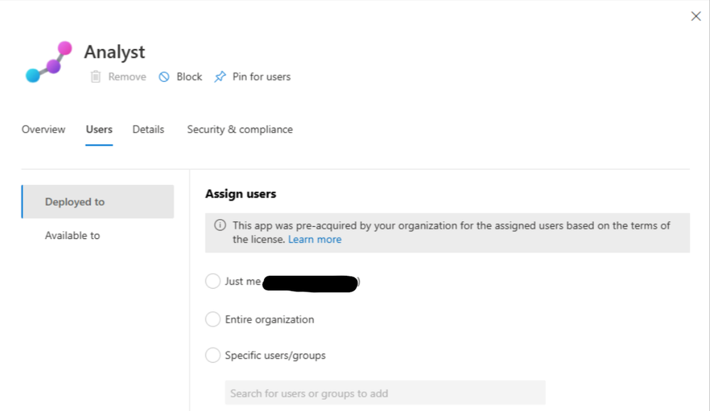This screenshot has width=710, height=411.
Task: Click the Remove button label
Action: coord(127,77)
